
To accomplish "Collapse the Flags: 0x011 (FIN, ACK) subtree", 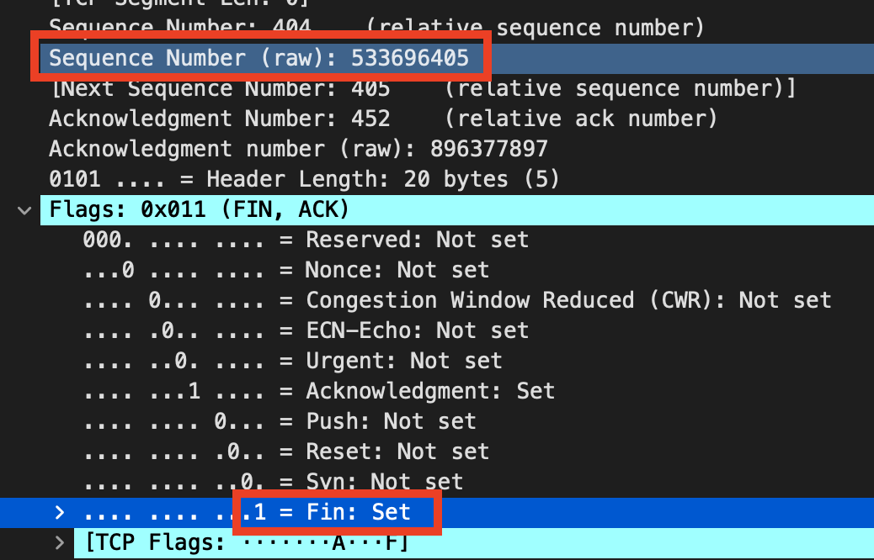I will point(24,209).
